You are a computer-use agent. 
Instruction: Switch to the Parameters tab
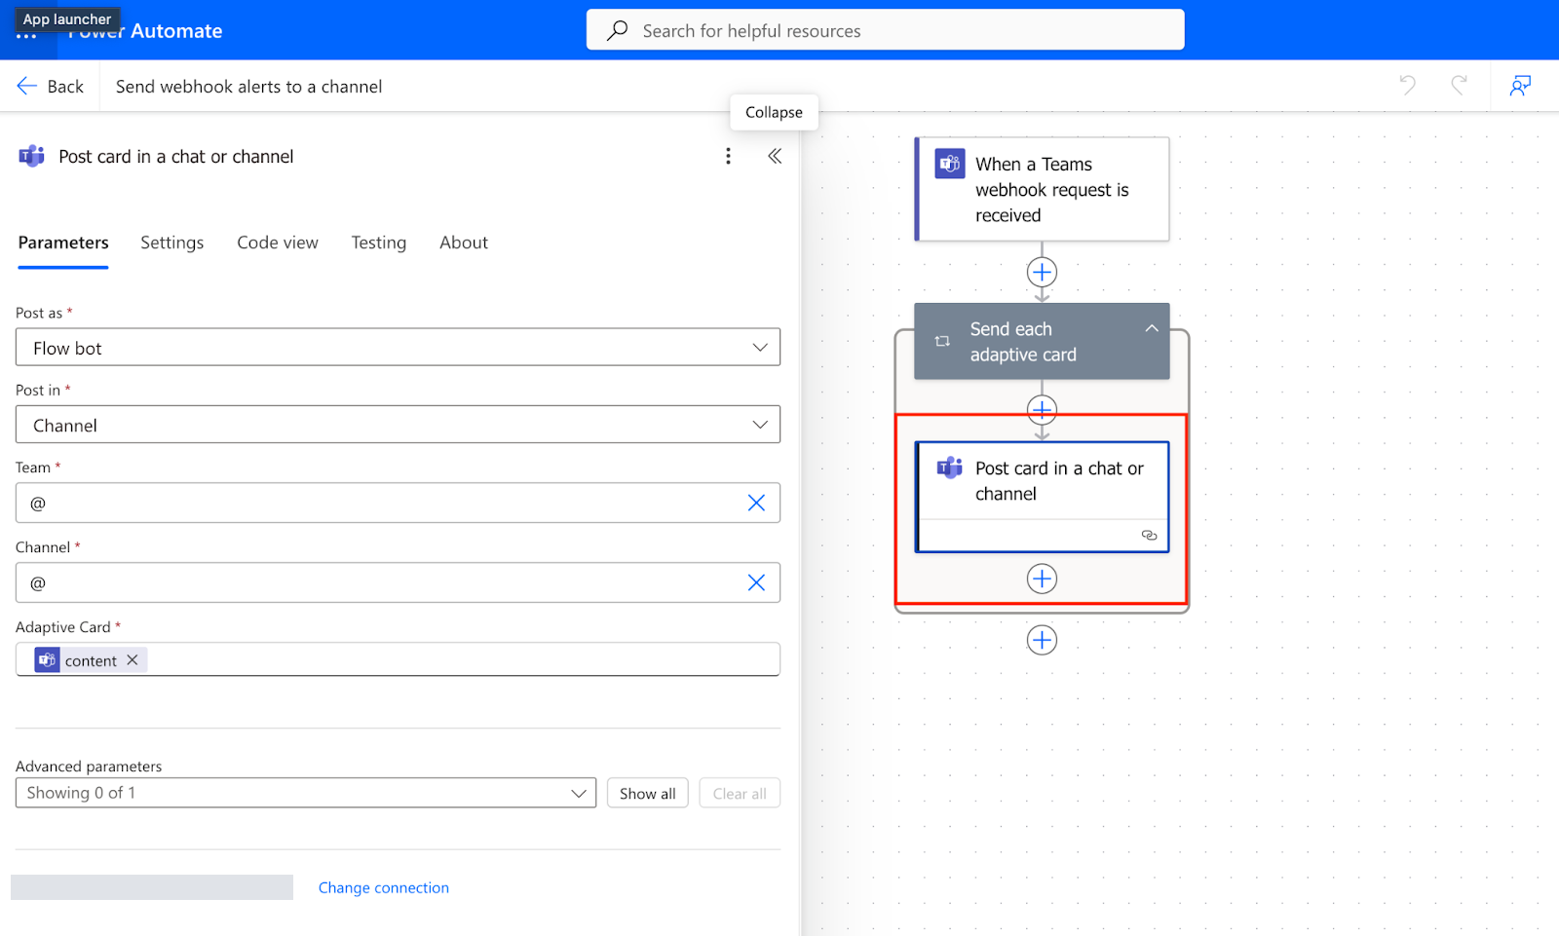point(63,243)
